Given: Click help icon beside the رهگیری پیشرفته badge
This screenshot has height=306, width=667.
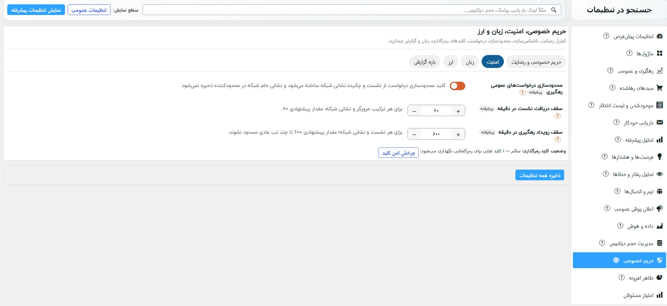Looking at the screenshot, I should (522, 92).
